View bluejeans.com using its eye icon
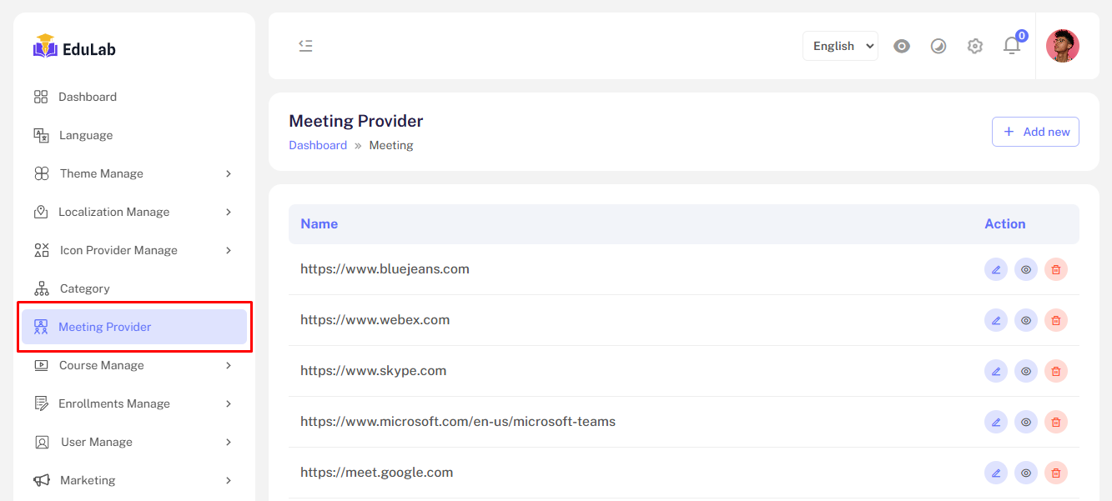The height and width of the screenshot is (501, 1112). [1025, 269]
